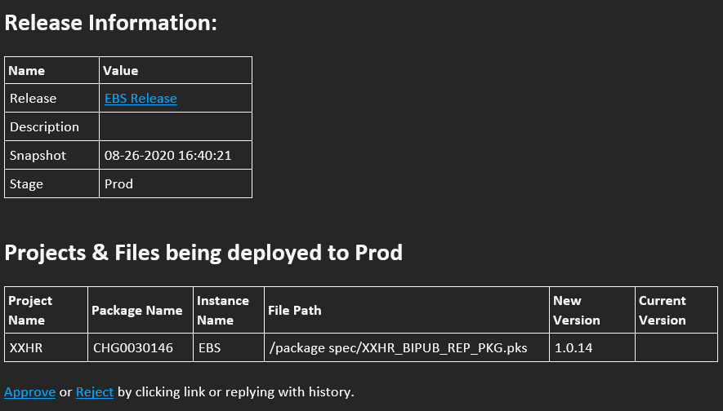Click the Release Information heading
This screenshot has height=411, width=723.
coord(110,23)
